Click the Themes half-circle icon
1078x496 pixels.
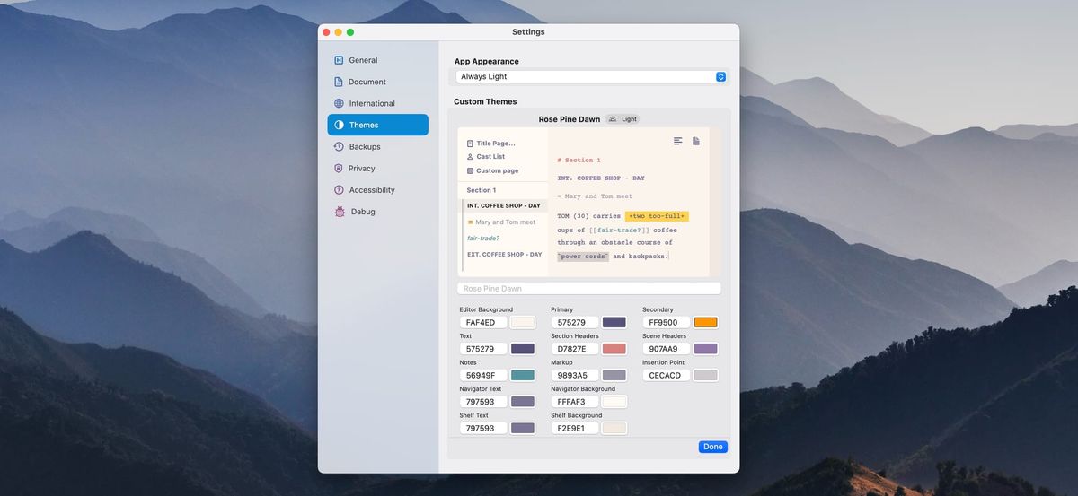[x=339, y=125]
